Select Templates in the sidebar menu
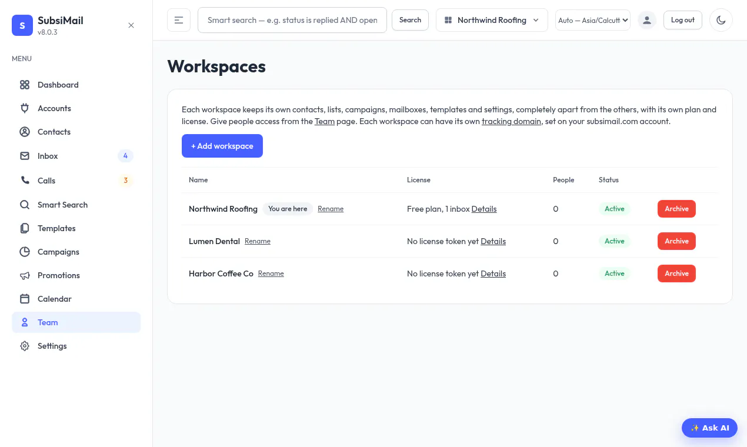 pos(76,228)
